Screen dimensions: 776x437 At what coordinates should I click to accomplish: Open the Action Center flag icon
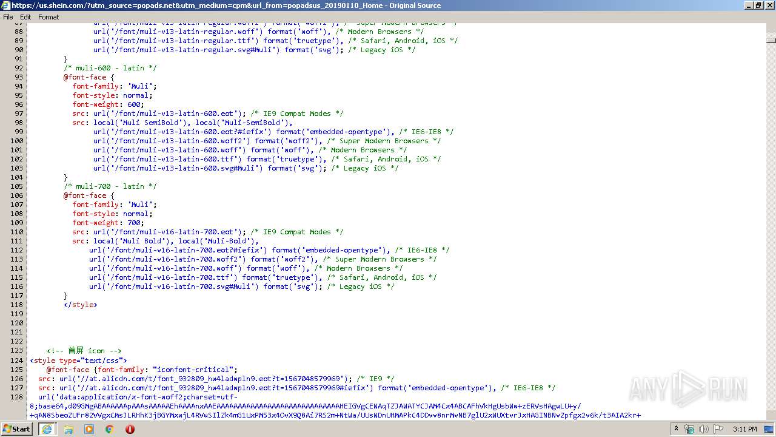click(x=718, y=429)
